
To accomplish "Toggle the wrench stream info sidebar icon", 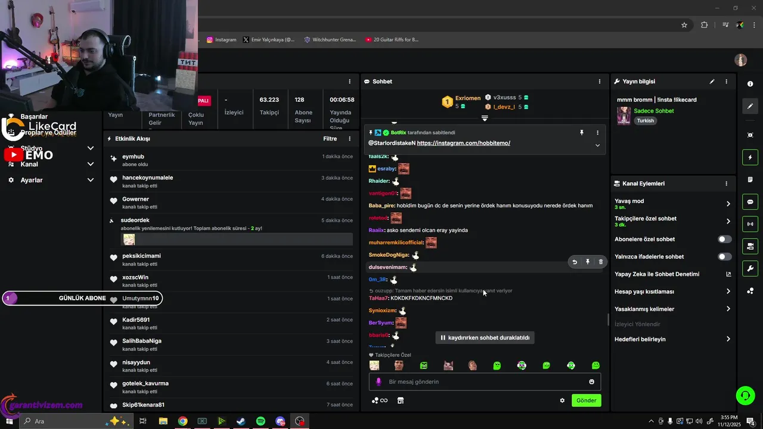I will point(750,268).
